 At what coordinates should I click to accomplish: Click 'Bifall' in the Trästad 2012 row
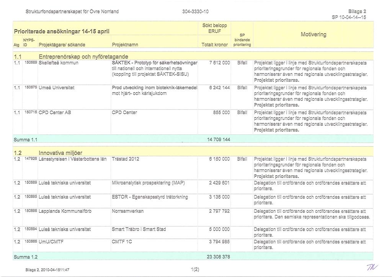242,159
